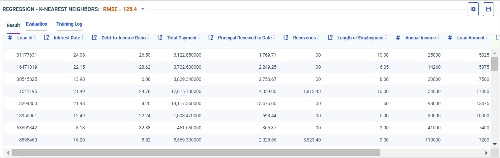Screen dimensions: 500x158
Task: Select the Result tab
Action: [13, 25]
